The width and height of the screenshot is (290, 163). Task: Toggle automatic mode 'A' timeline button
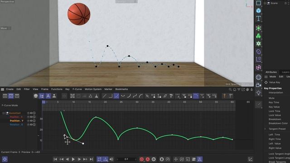point(48,96)
